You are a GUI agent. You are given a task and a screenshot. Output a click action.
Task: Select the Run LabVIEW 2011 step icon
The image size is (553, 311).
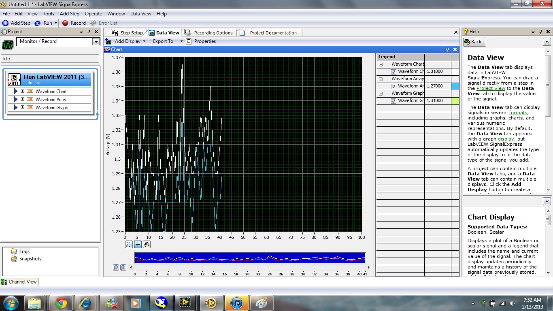[x=14, y=79]
